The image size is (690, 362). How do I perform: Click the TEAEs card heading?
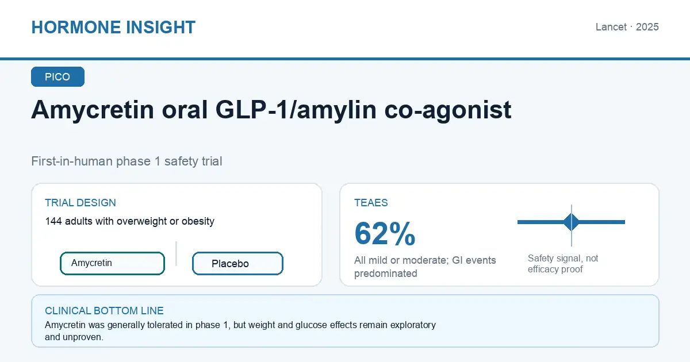(x=371, y=203)
